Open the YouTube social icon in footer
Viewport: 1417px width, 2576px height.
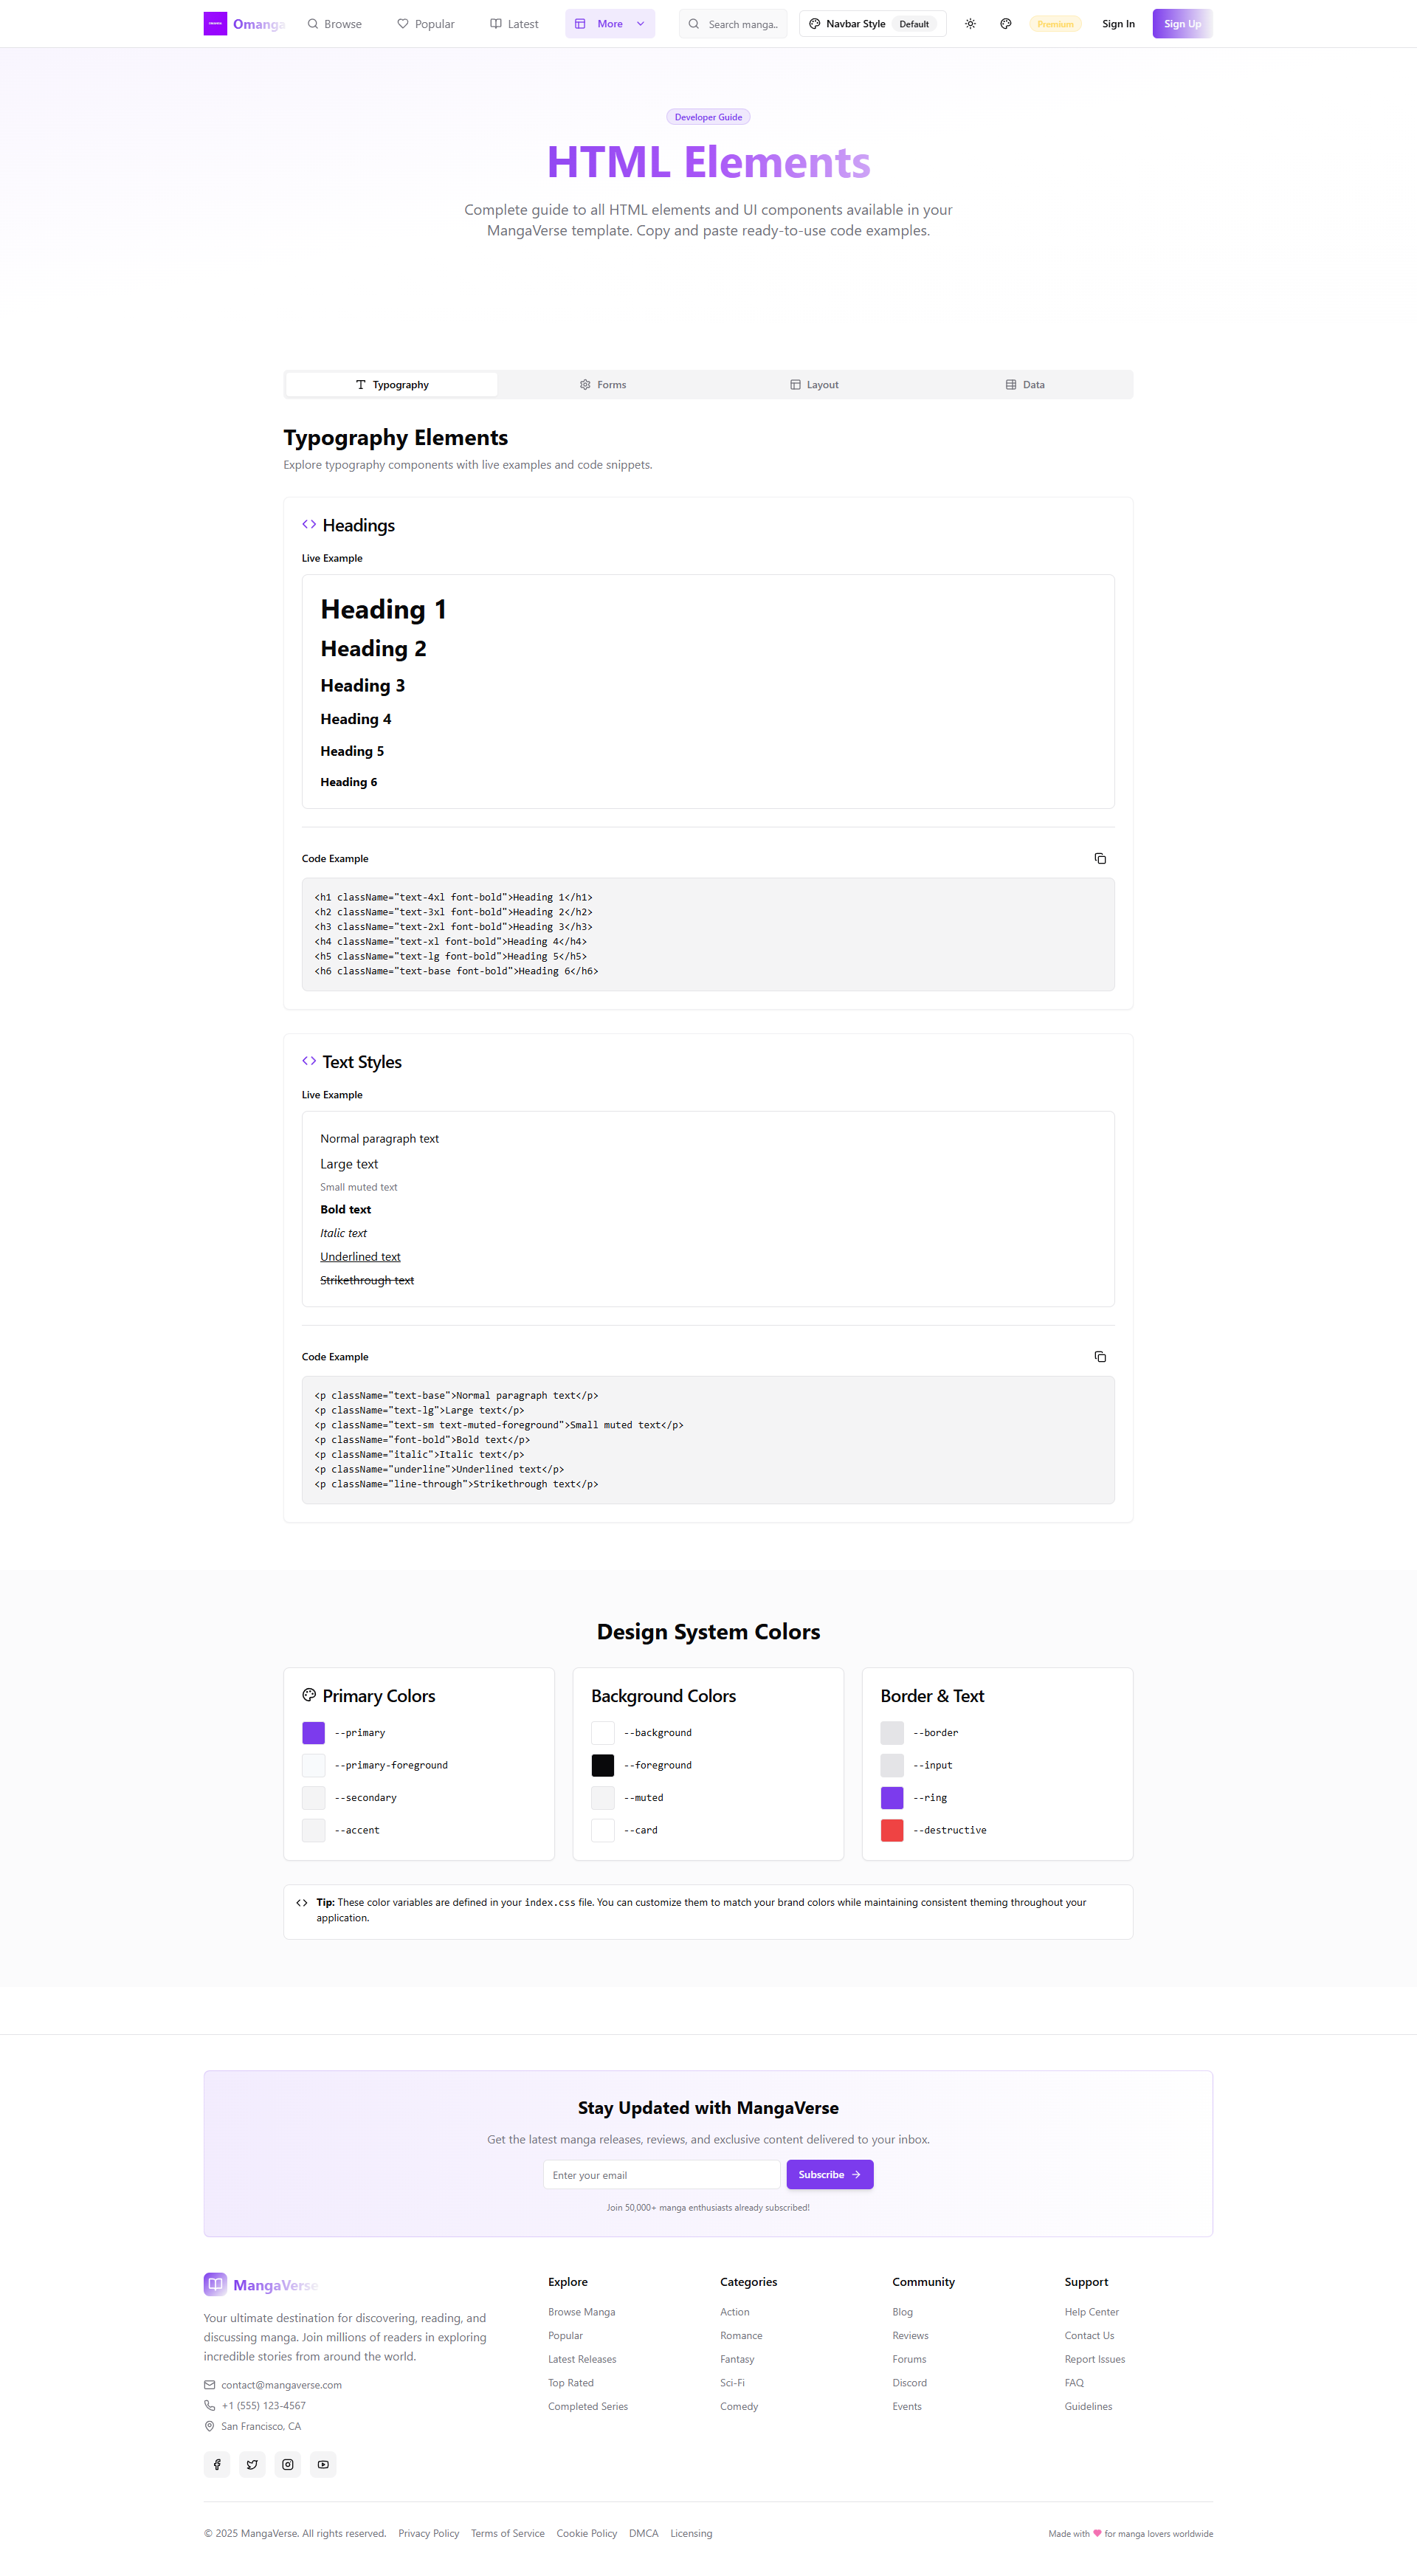tap(323, 2464)
